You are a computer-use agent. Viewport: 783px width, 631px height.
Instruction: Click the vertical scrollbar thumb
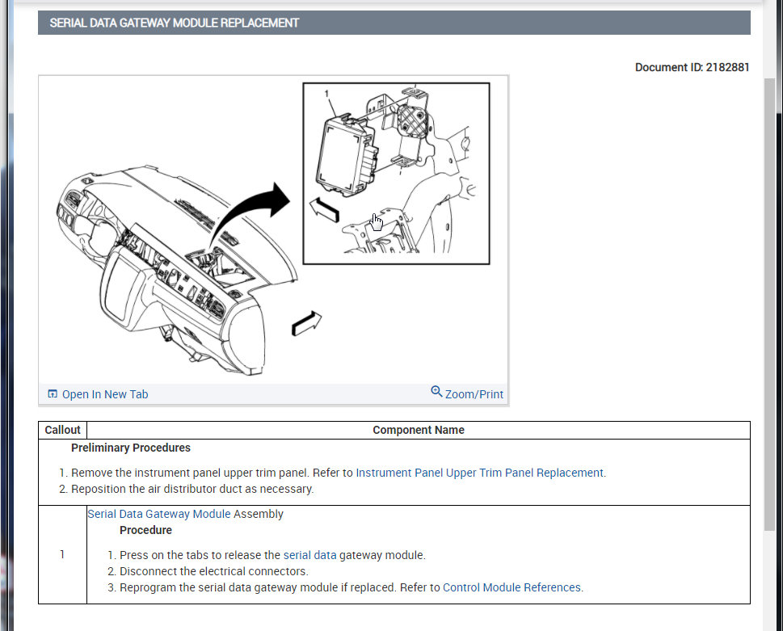769,305
